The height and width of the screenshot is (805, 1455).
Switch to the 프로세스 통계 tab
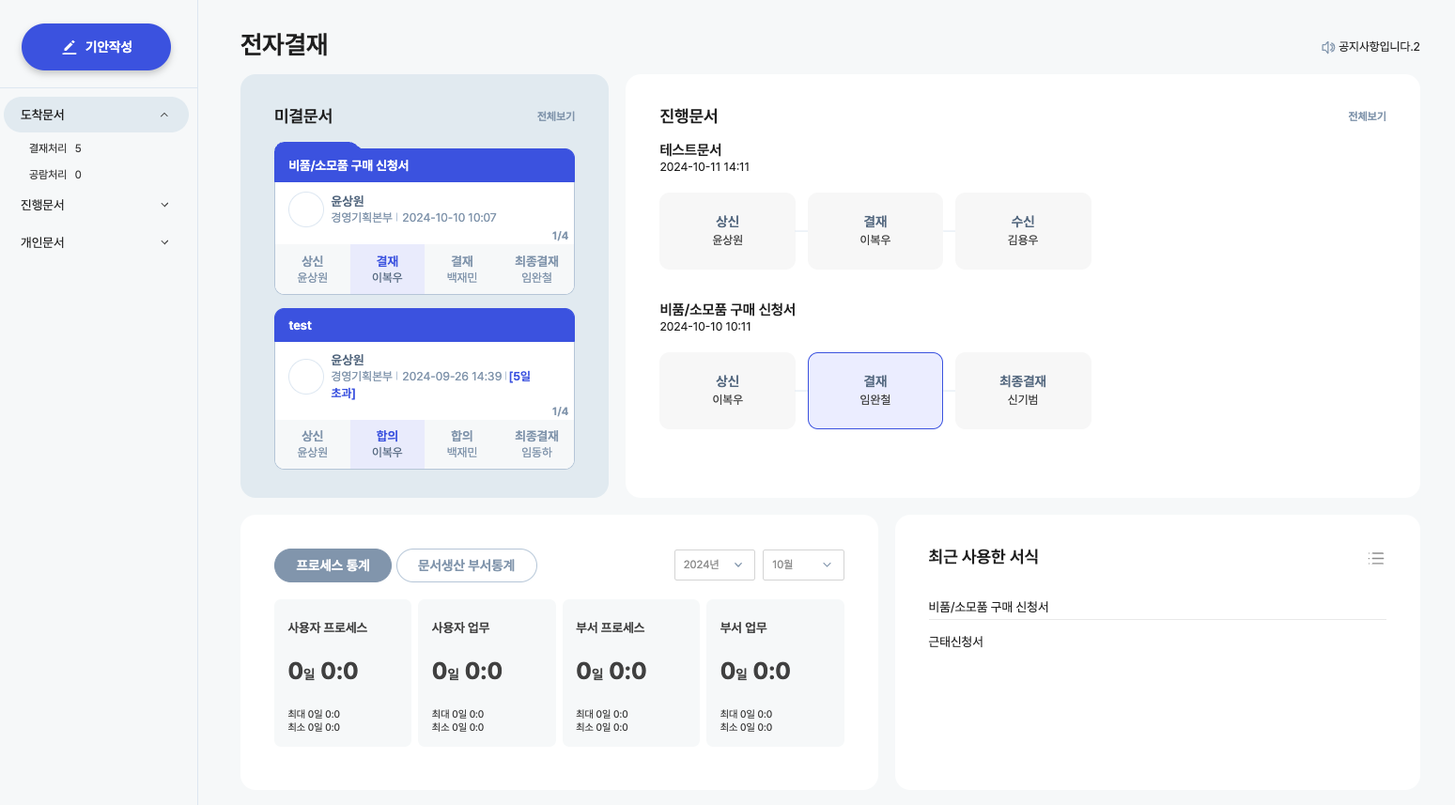[333, 565]
